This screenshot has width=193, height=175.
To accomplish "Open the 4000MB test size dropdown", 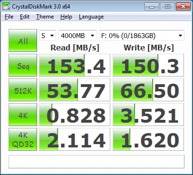I will click(x=77, y=36).
